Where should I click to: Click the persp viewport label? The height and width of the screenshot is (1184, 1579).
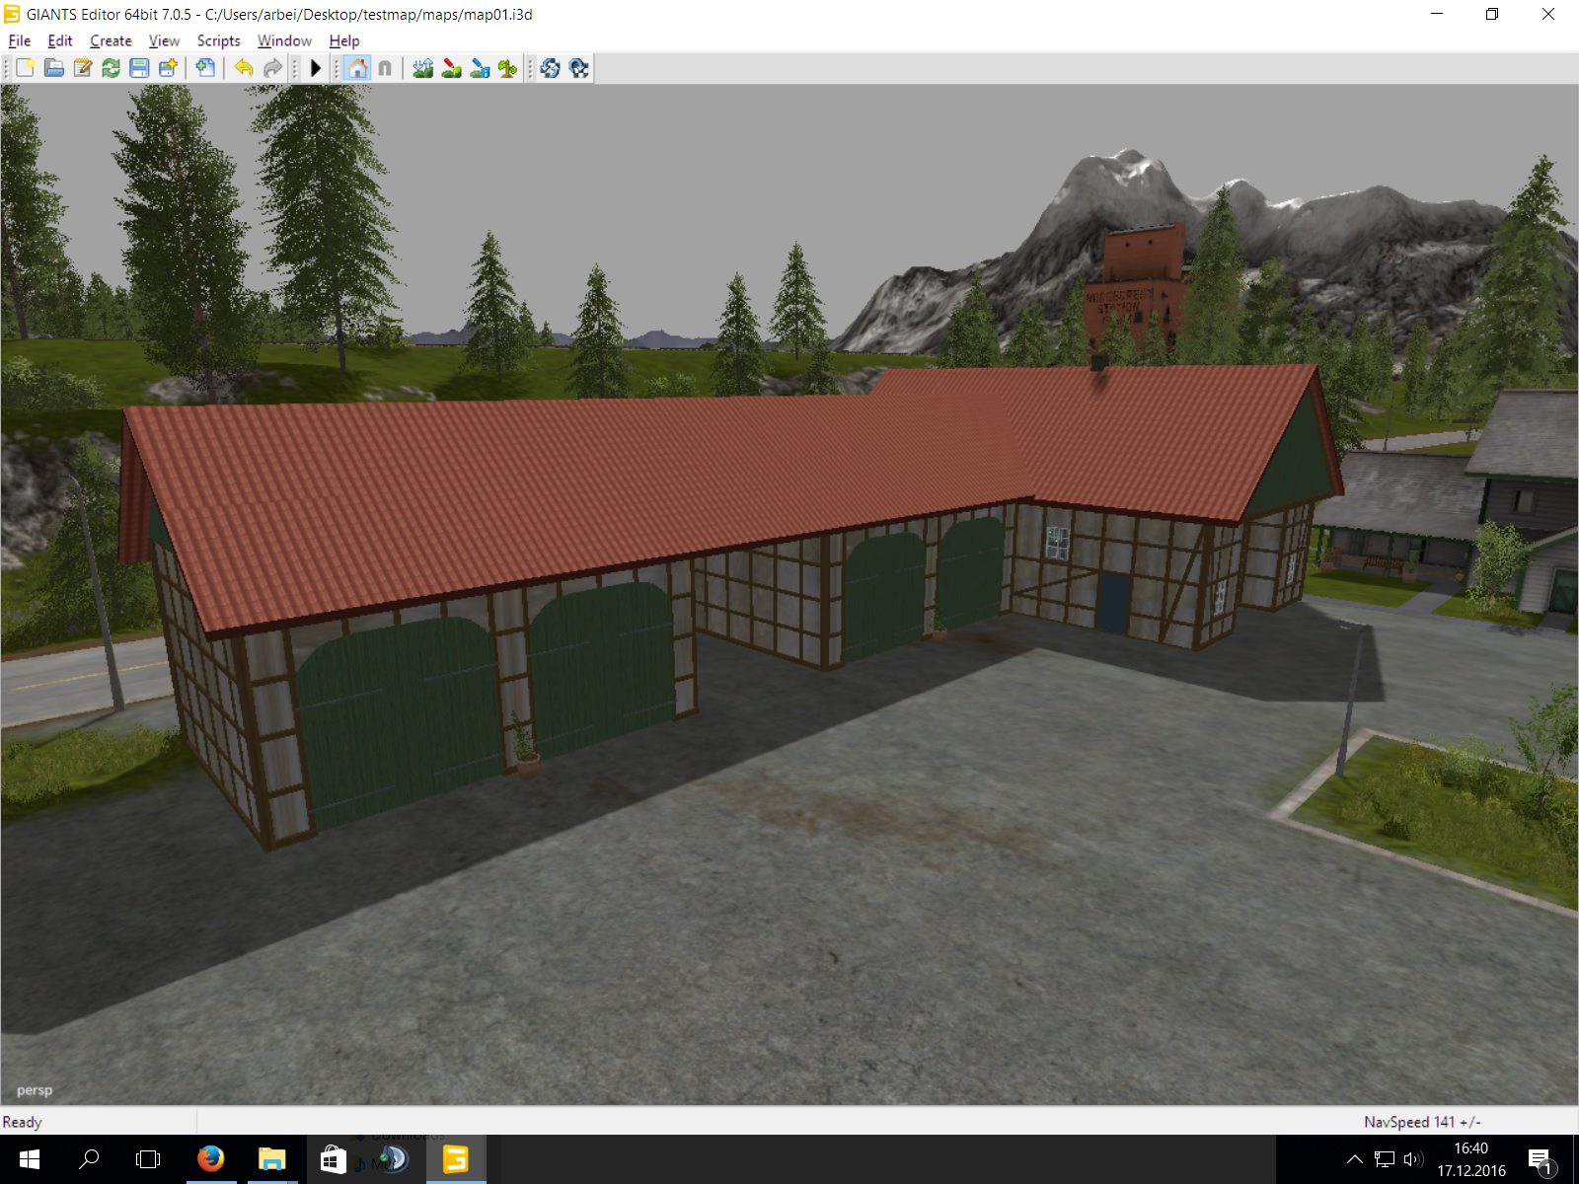point(35,1090)
